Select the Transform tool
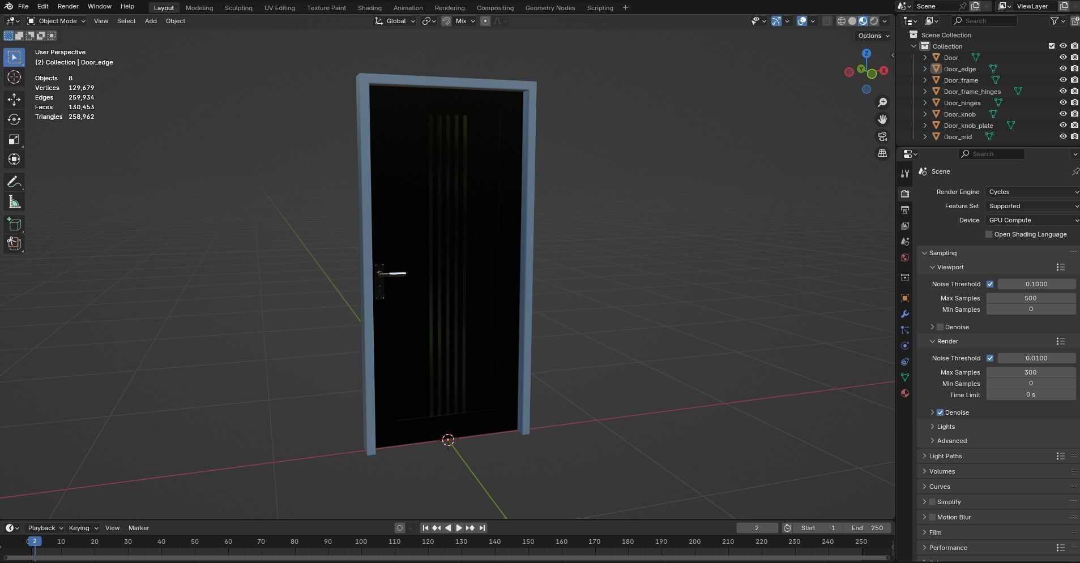The image size is (1080, 563). [x=14, y=159]
